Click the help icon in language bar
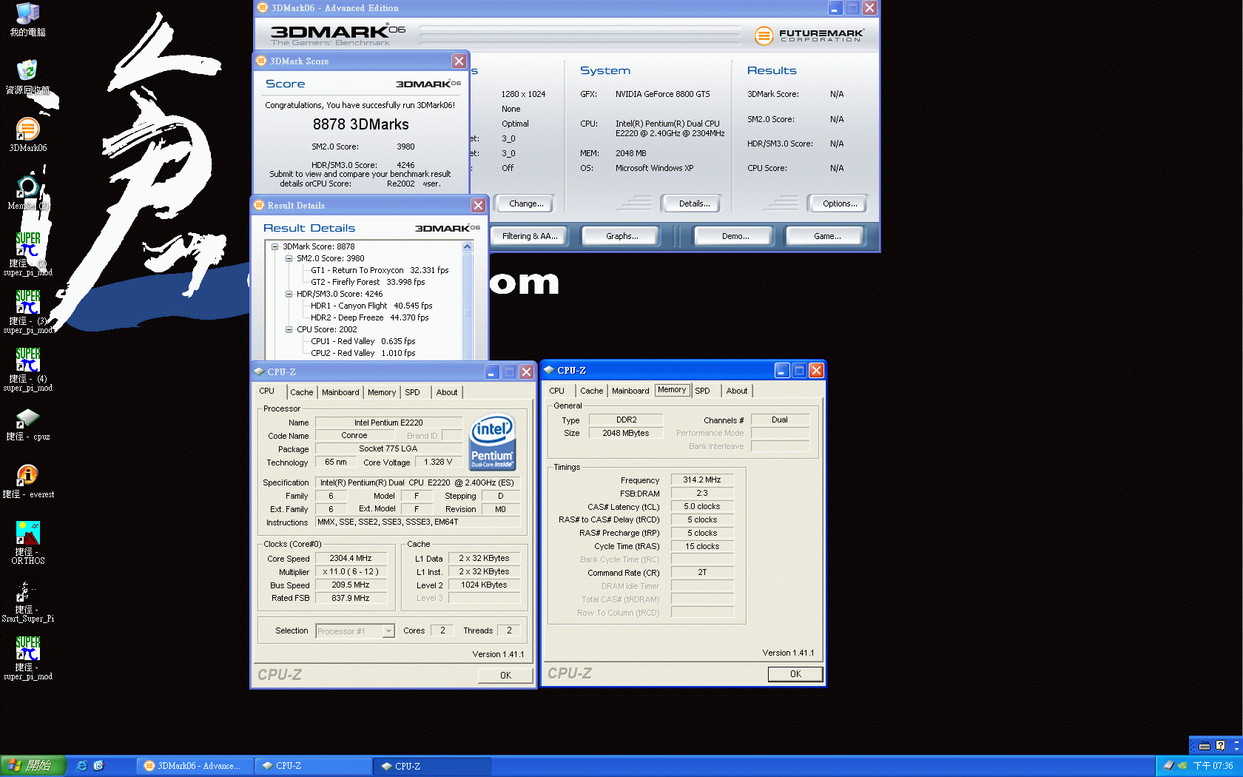1243x777 pixels. [1220, 746]
